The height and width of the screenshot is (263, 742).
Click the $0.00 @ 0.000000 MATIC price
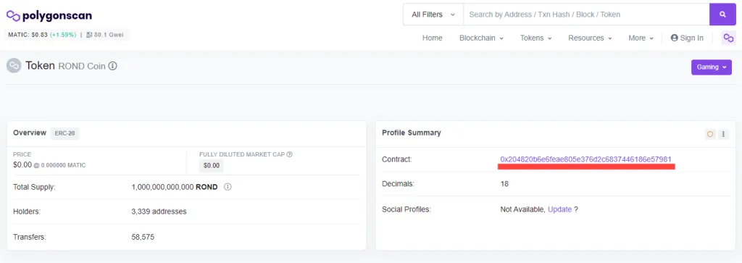coord(49,165)
